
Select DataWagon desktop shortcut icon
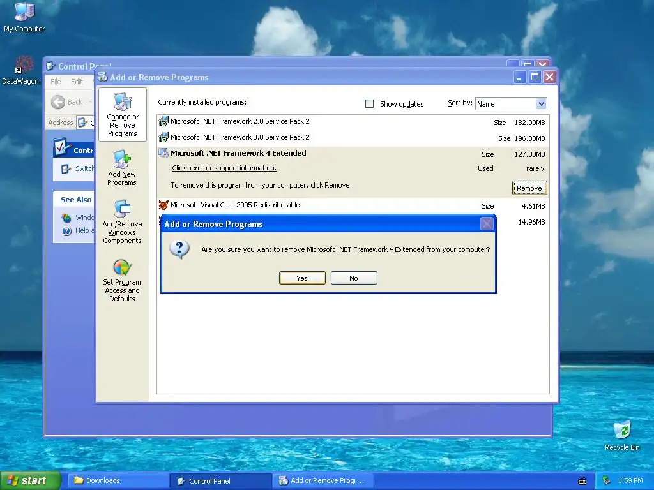22,70
